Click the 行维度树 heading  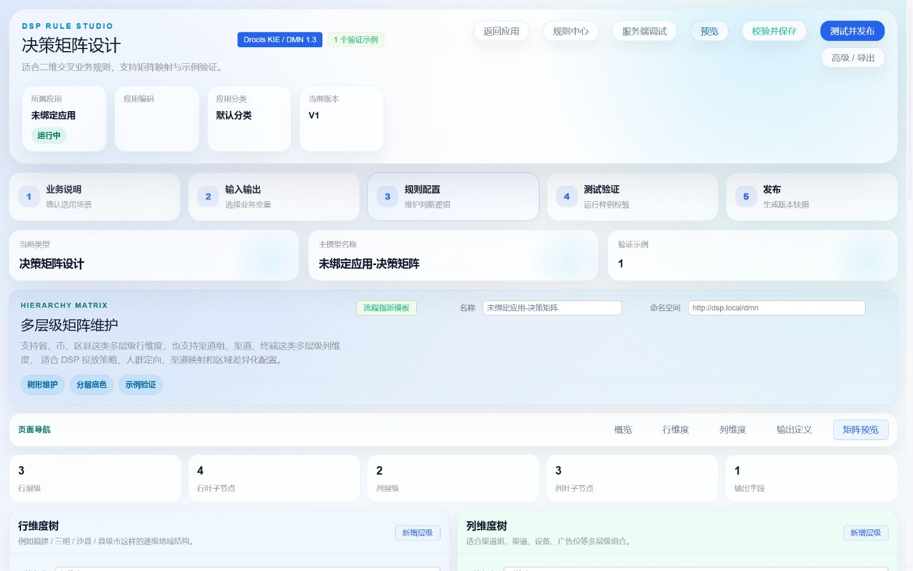click(38, 526)
